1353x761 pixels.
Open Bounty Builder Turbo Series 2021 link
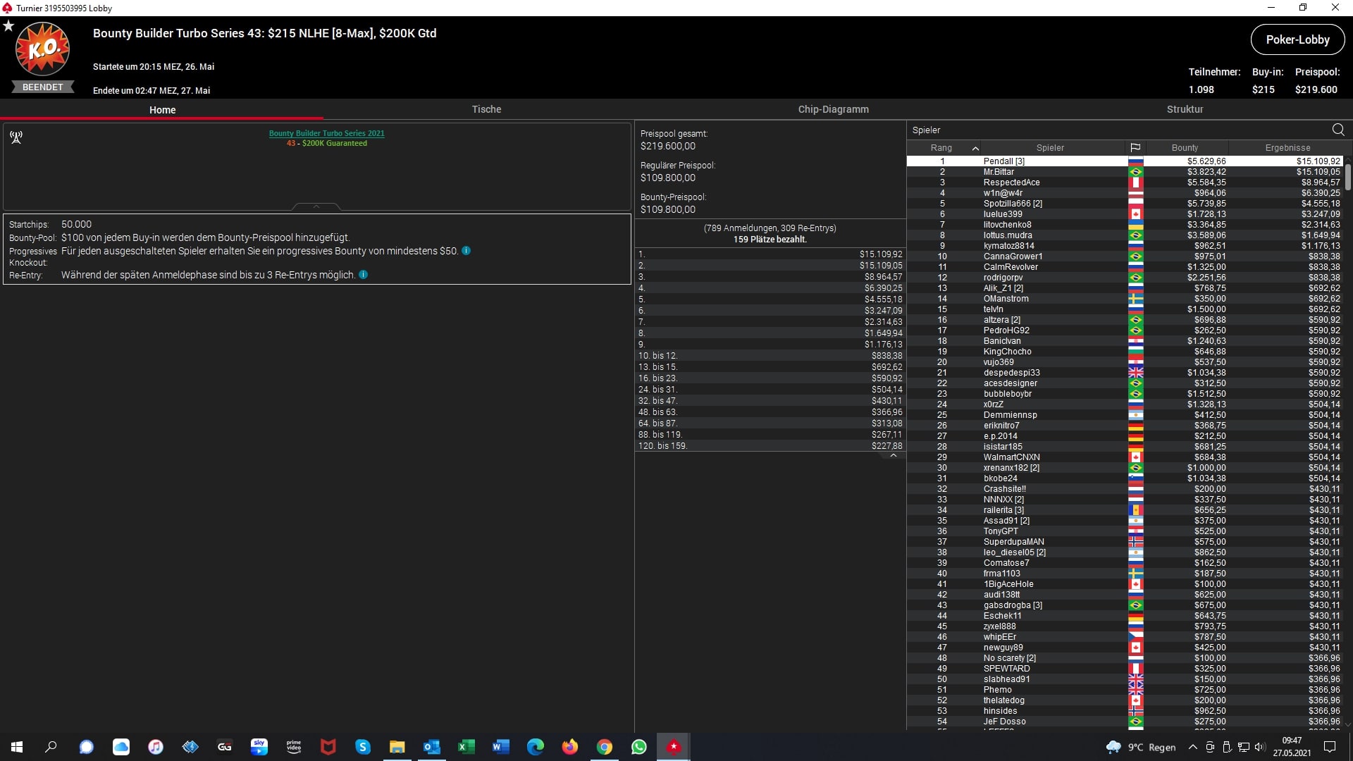pos(326,133)
